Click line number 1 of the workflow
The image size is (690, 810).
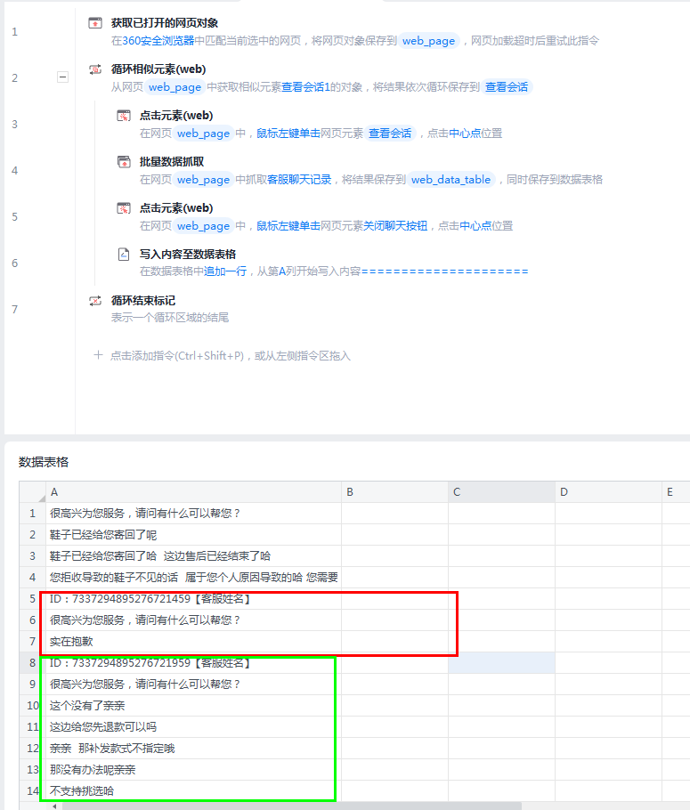(14, 32)
